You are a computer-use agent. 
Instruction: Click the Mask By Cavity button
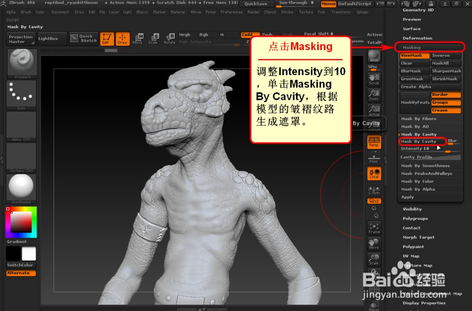pos(422,142)
